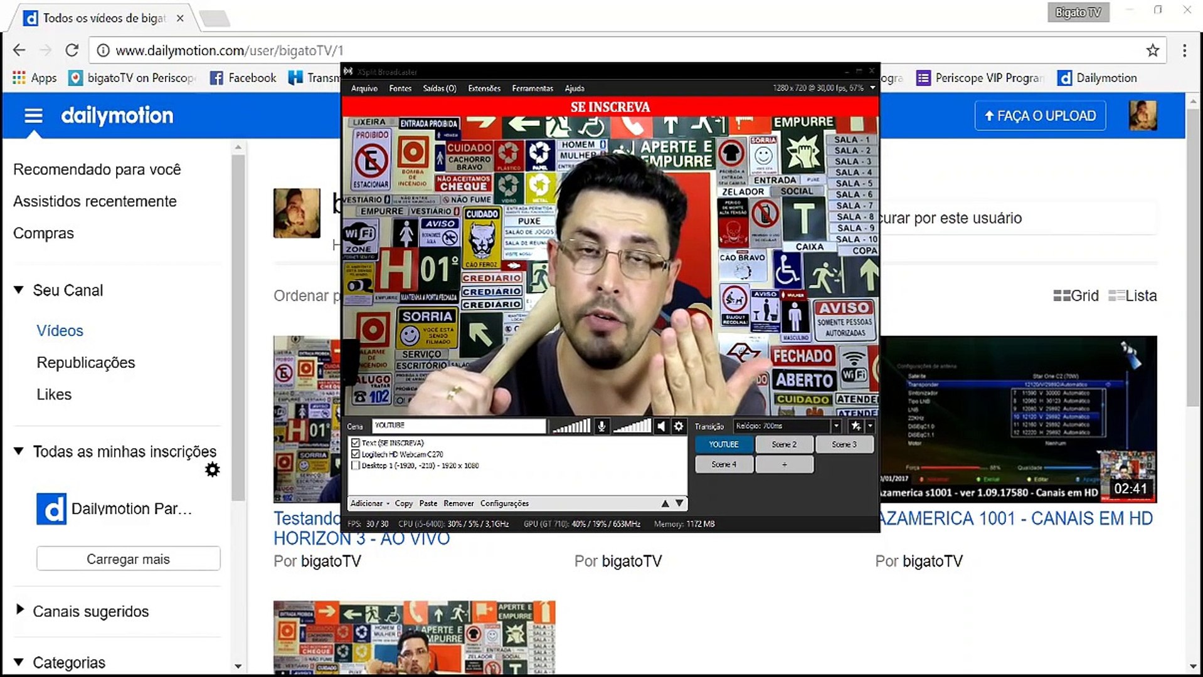Click the bigatoTV channel profile picture
1203x677 pixels.
[x=297, y=213]
